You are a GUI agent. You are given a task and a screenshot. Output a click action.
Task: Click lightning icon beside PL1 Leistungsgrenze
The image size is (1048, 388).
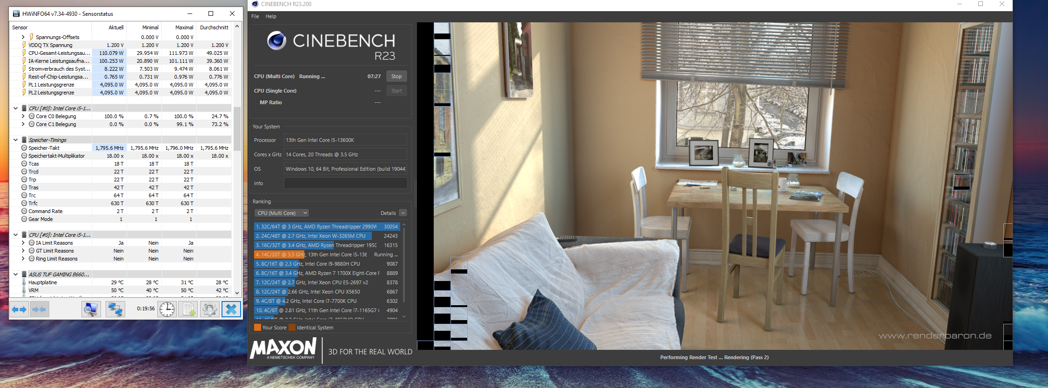coord(24,85)
